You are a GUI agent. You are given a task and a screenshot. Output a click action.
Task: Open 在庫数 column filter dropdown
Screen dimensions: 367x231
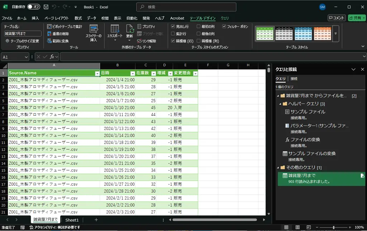click(x=153, y=73)
